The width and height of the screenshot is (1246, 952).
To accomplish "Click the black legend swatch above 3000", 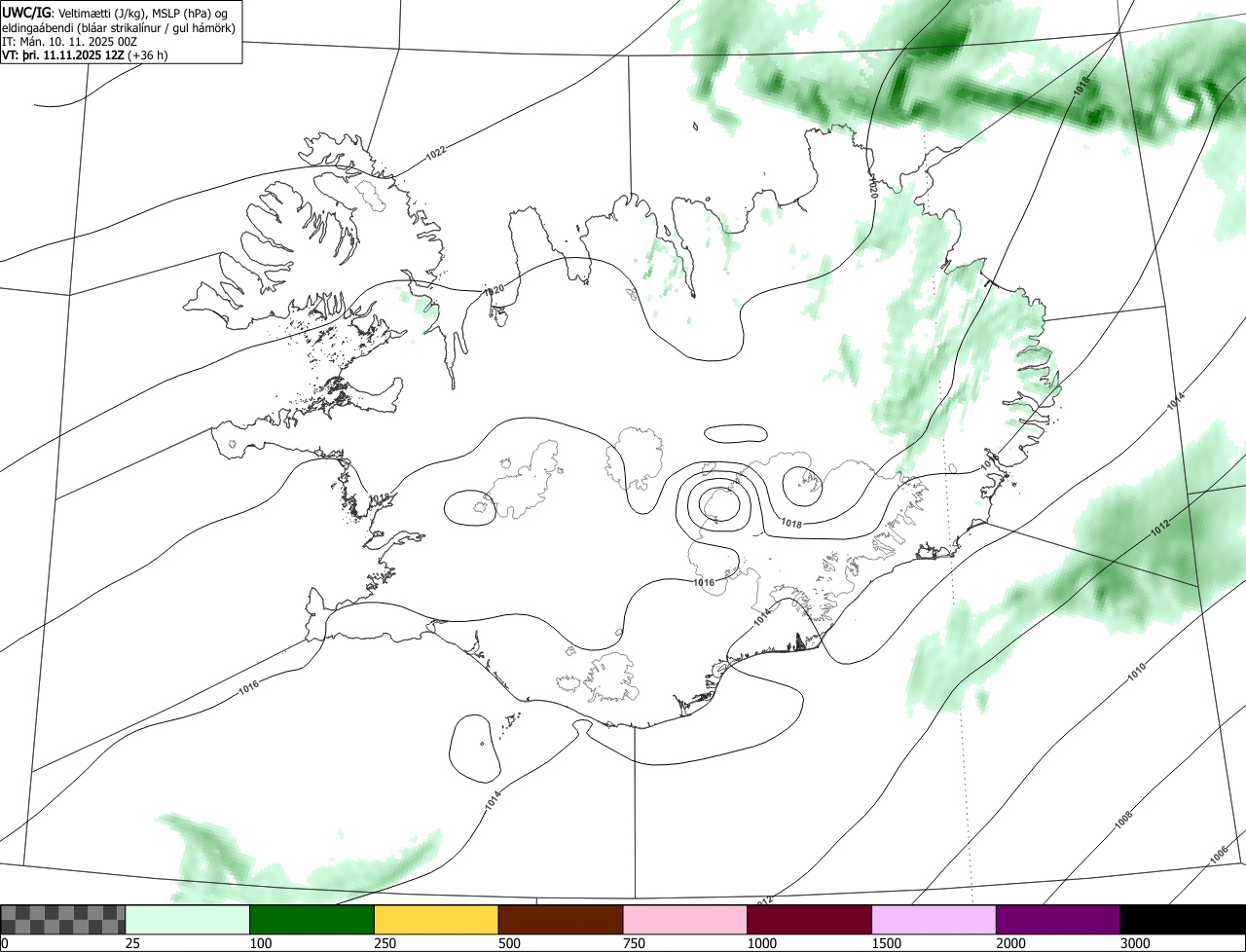I will 1183,919.
